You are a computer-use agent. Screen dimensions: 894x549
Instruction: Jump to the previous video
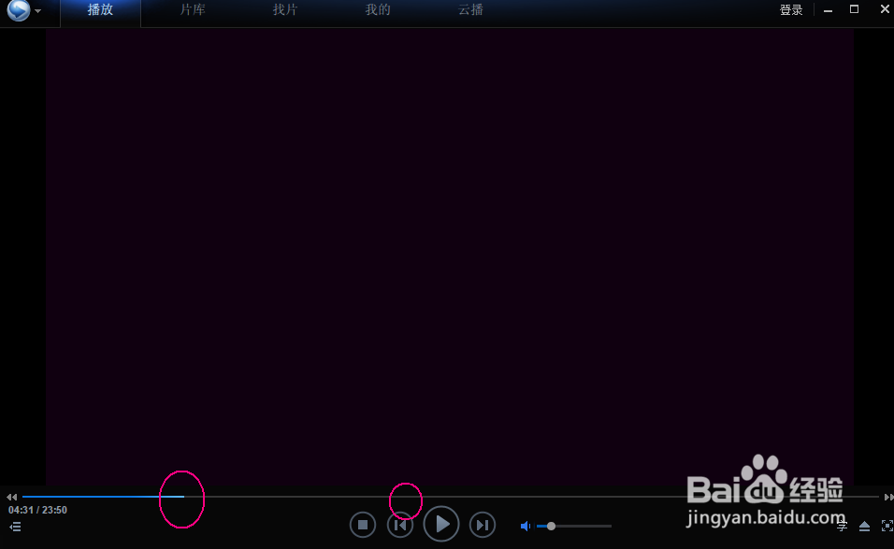[x=400, y=525]
